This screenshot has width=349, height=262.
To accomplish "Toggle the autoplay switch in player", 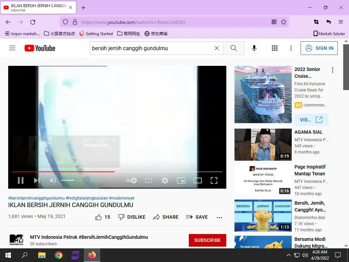I will click(x=131, y=180).
